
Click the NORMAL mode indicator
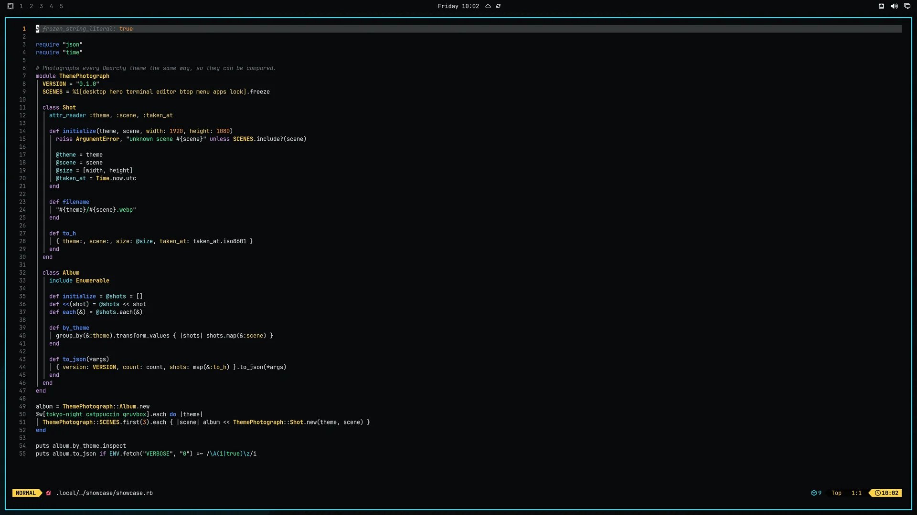(x=26, y=493)
